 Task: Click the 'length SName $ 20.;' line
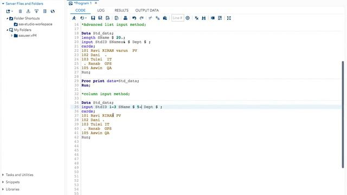click(x=103, y=37)
